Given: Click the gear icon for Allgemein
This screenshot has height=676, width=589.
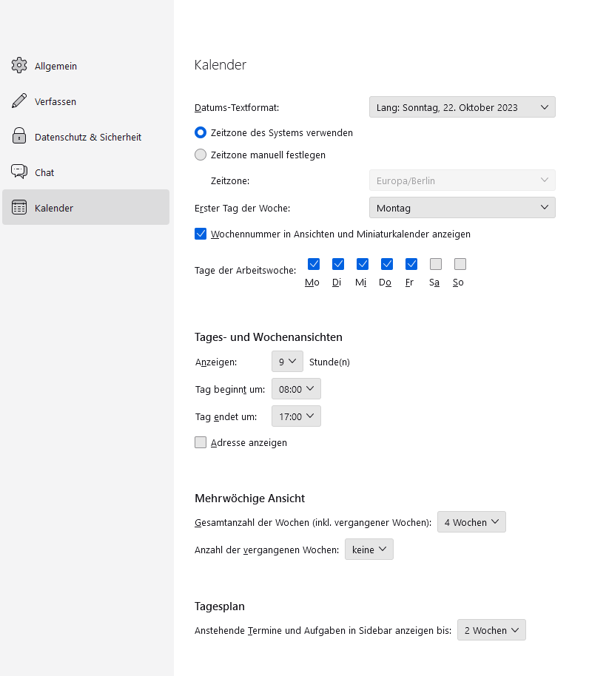Looking at the screenshot, I should point(19,66).
